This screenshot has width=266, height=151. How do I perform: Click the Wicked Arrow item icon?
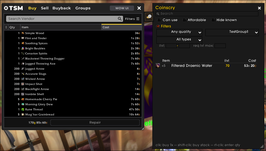point(23,79)
